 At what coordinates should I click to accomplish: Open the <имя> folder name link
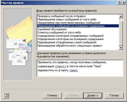pyautogui.click(x=74, y=70)
